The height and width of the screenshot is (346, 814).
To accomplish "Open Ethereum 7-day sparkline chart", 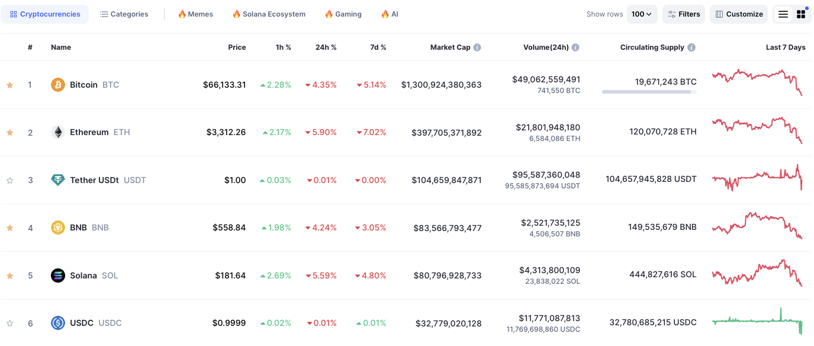I will [x=757, y=130].
